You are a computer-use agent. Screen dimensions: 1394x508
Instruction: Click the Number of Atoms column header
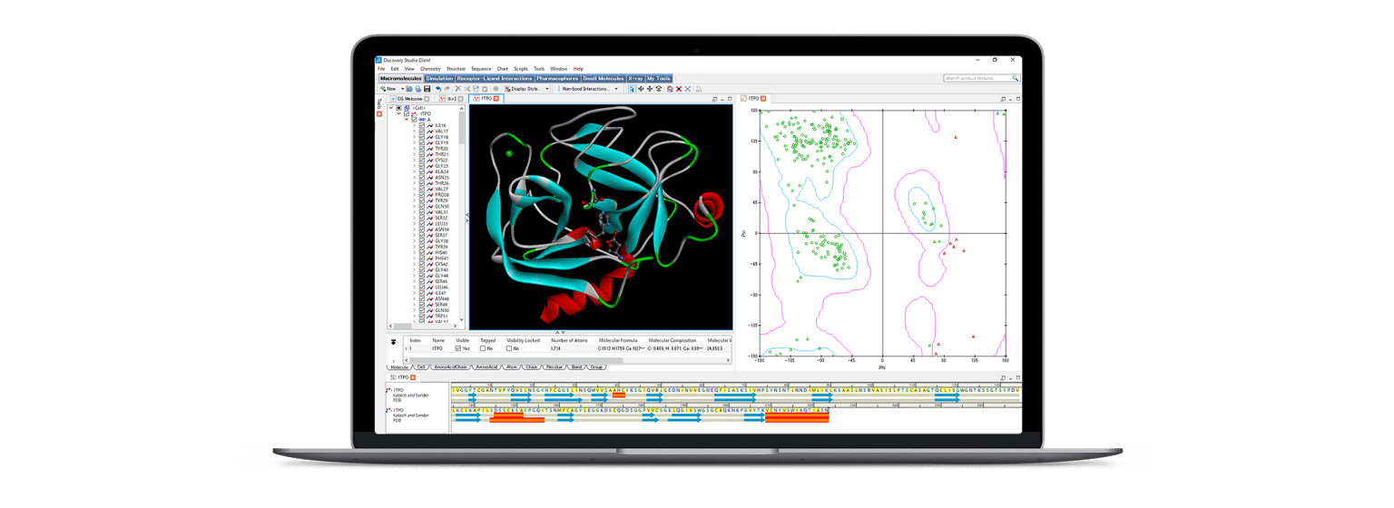570,340
